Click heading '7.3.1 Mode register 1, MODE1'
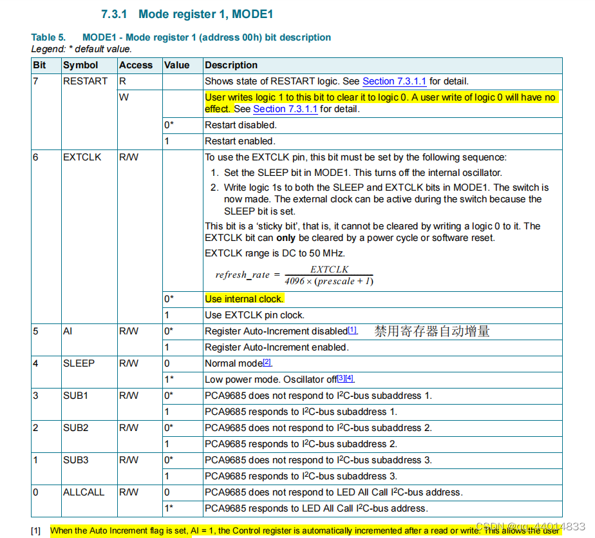The width and height of the screenshot is (595, 538). tap(187, 14)
